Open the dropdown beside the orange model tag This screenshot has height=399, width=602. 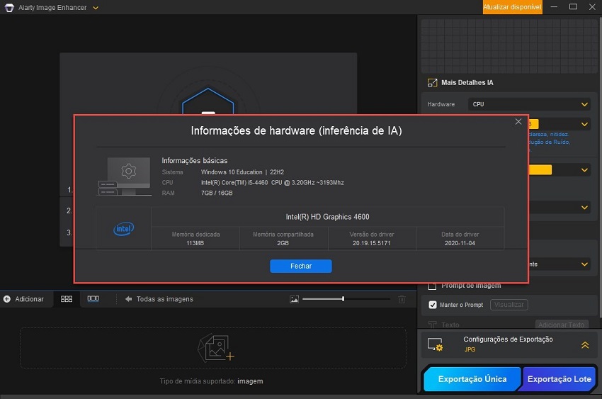click(584, 124)
